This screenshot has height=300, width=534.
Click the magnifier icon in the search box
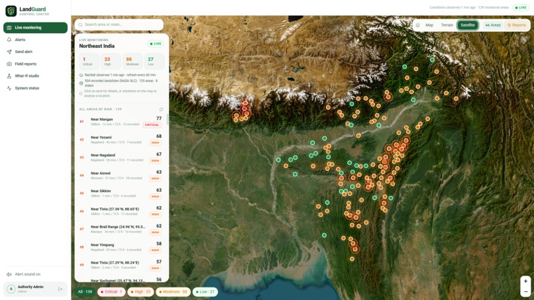pos(80,25)
